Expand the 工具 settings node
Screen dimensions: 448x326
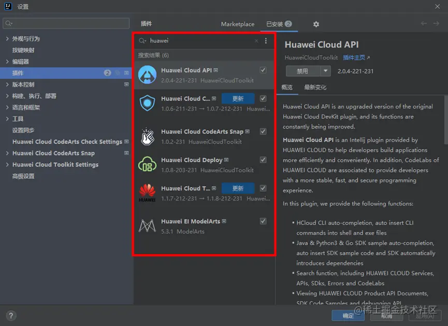tap(7, 119)
